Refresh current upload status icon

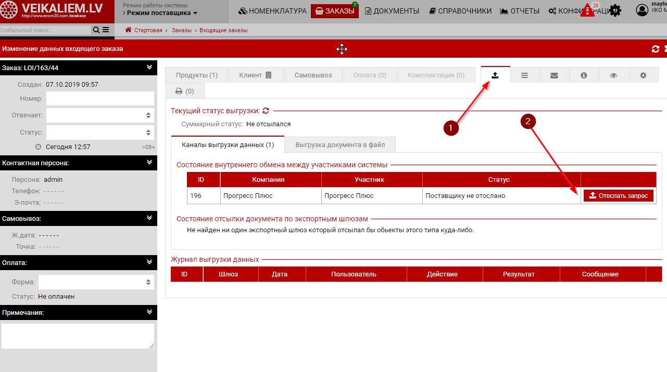266,111
